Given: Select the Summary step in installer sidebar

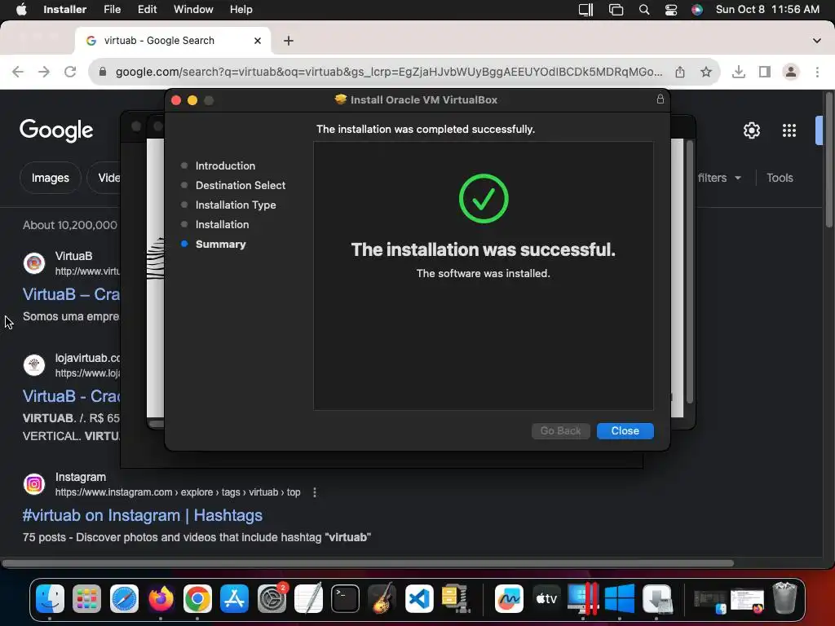Looking at the screenshot, I should pos(220,244).
